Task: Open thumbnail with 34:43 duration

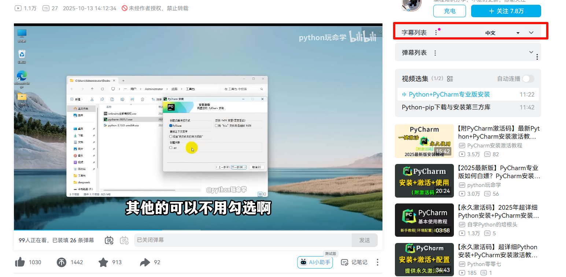Action: point(424,260)
